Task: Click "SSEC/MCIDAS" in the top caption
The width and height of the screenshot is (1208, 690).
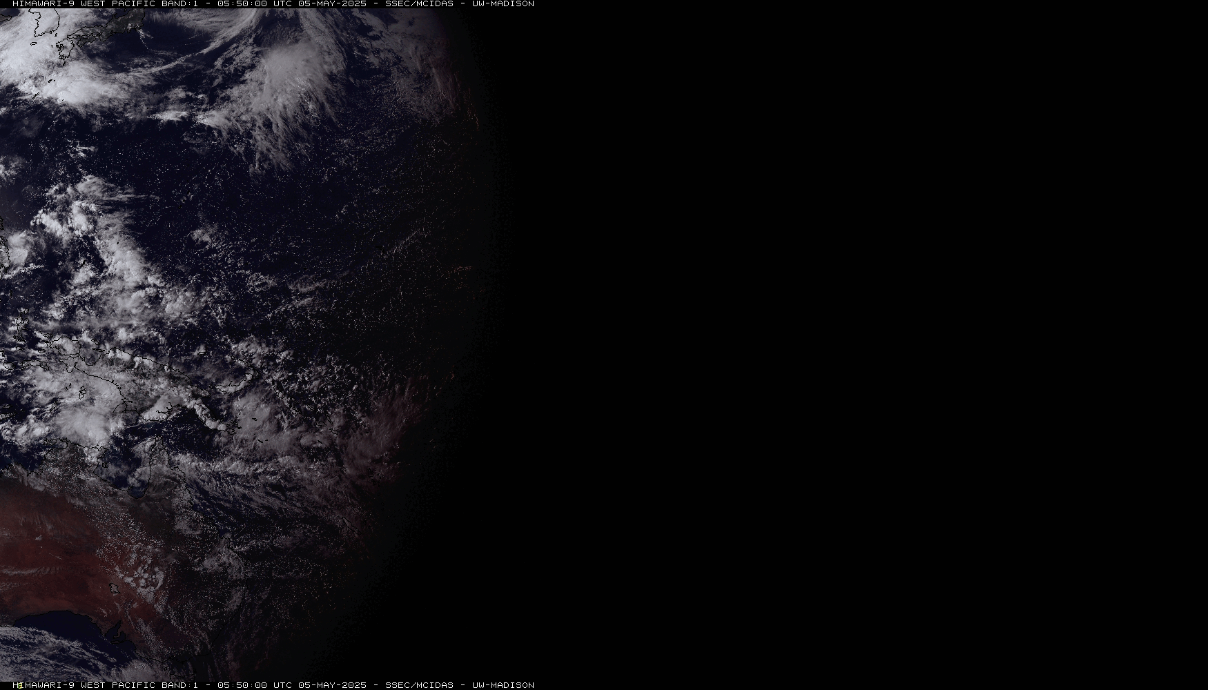Action: pos(419,3)
